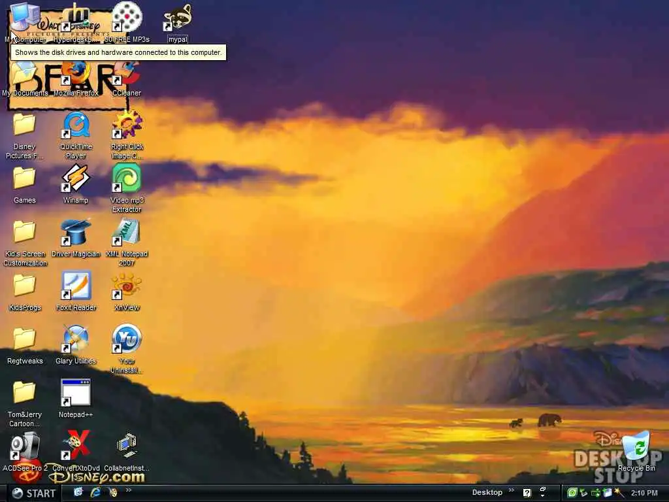Screen dimensions: 669x502
Task: Launch Mozilla Firefox from the desktop
Action: point(76,78)
